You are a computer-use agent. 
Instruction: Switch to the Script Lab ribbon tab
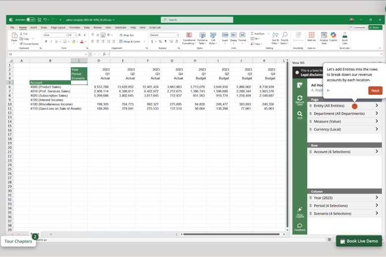point(155,28)
